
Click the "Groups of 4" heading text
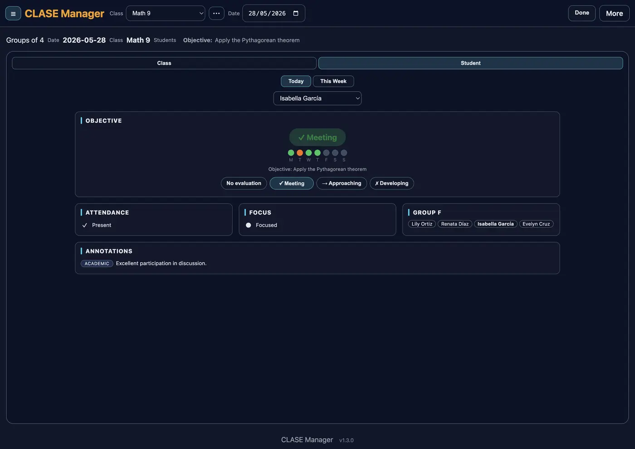(25, 40)
